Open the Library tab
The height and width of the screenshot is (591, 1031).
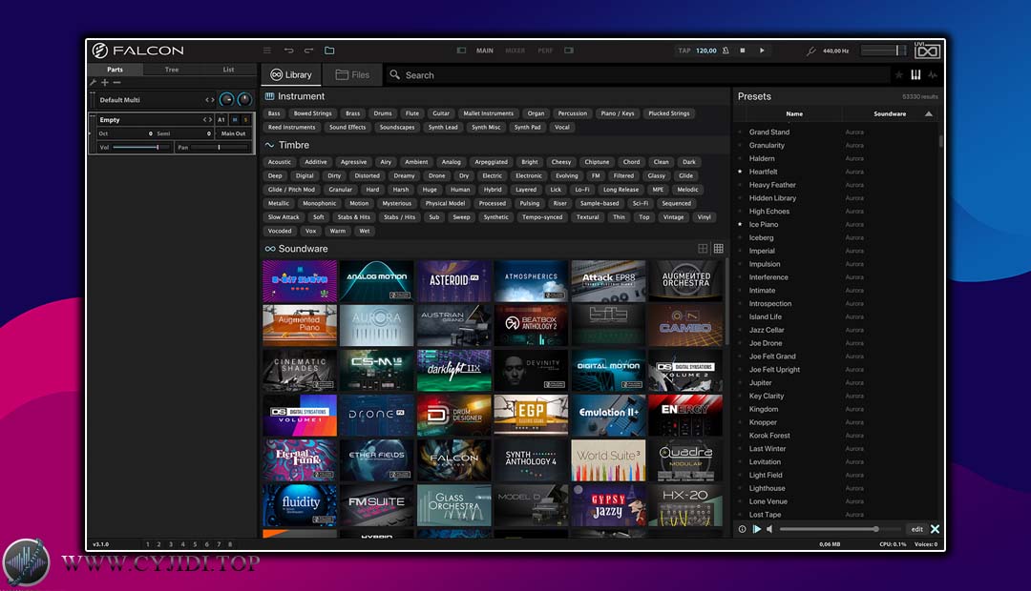[x=291, y=75]
